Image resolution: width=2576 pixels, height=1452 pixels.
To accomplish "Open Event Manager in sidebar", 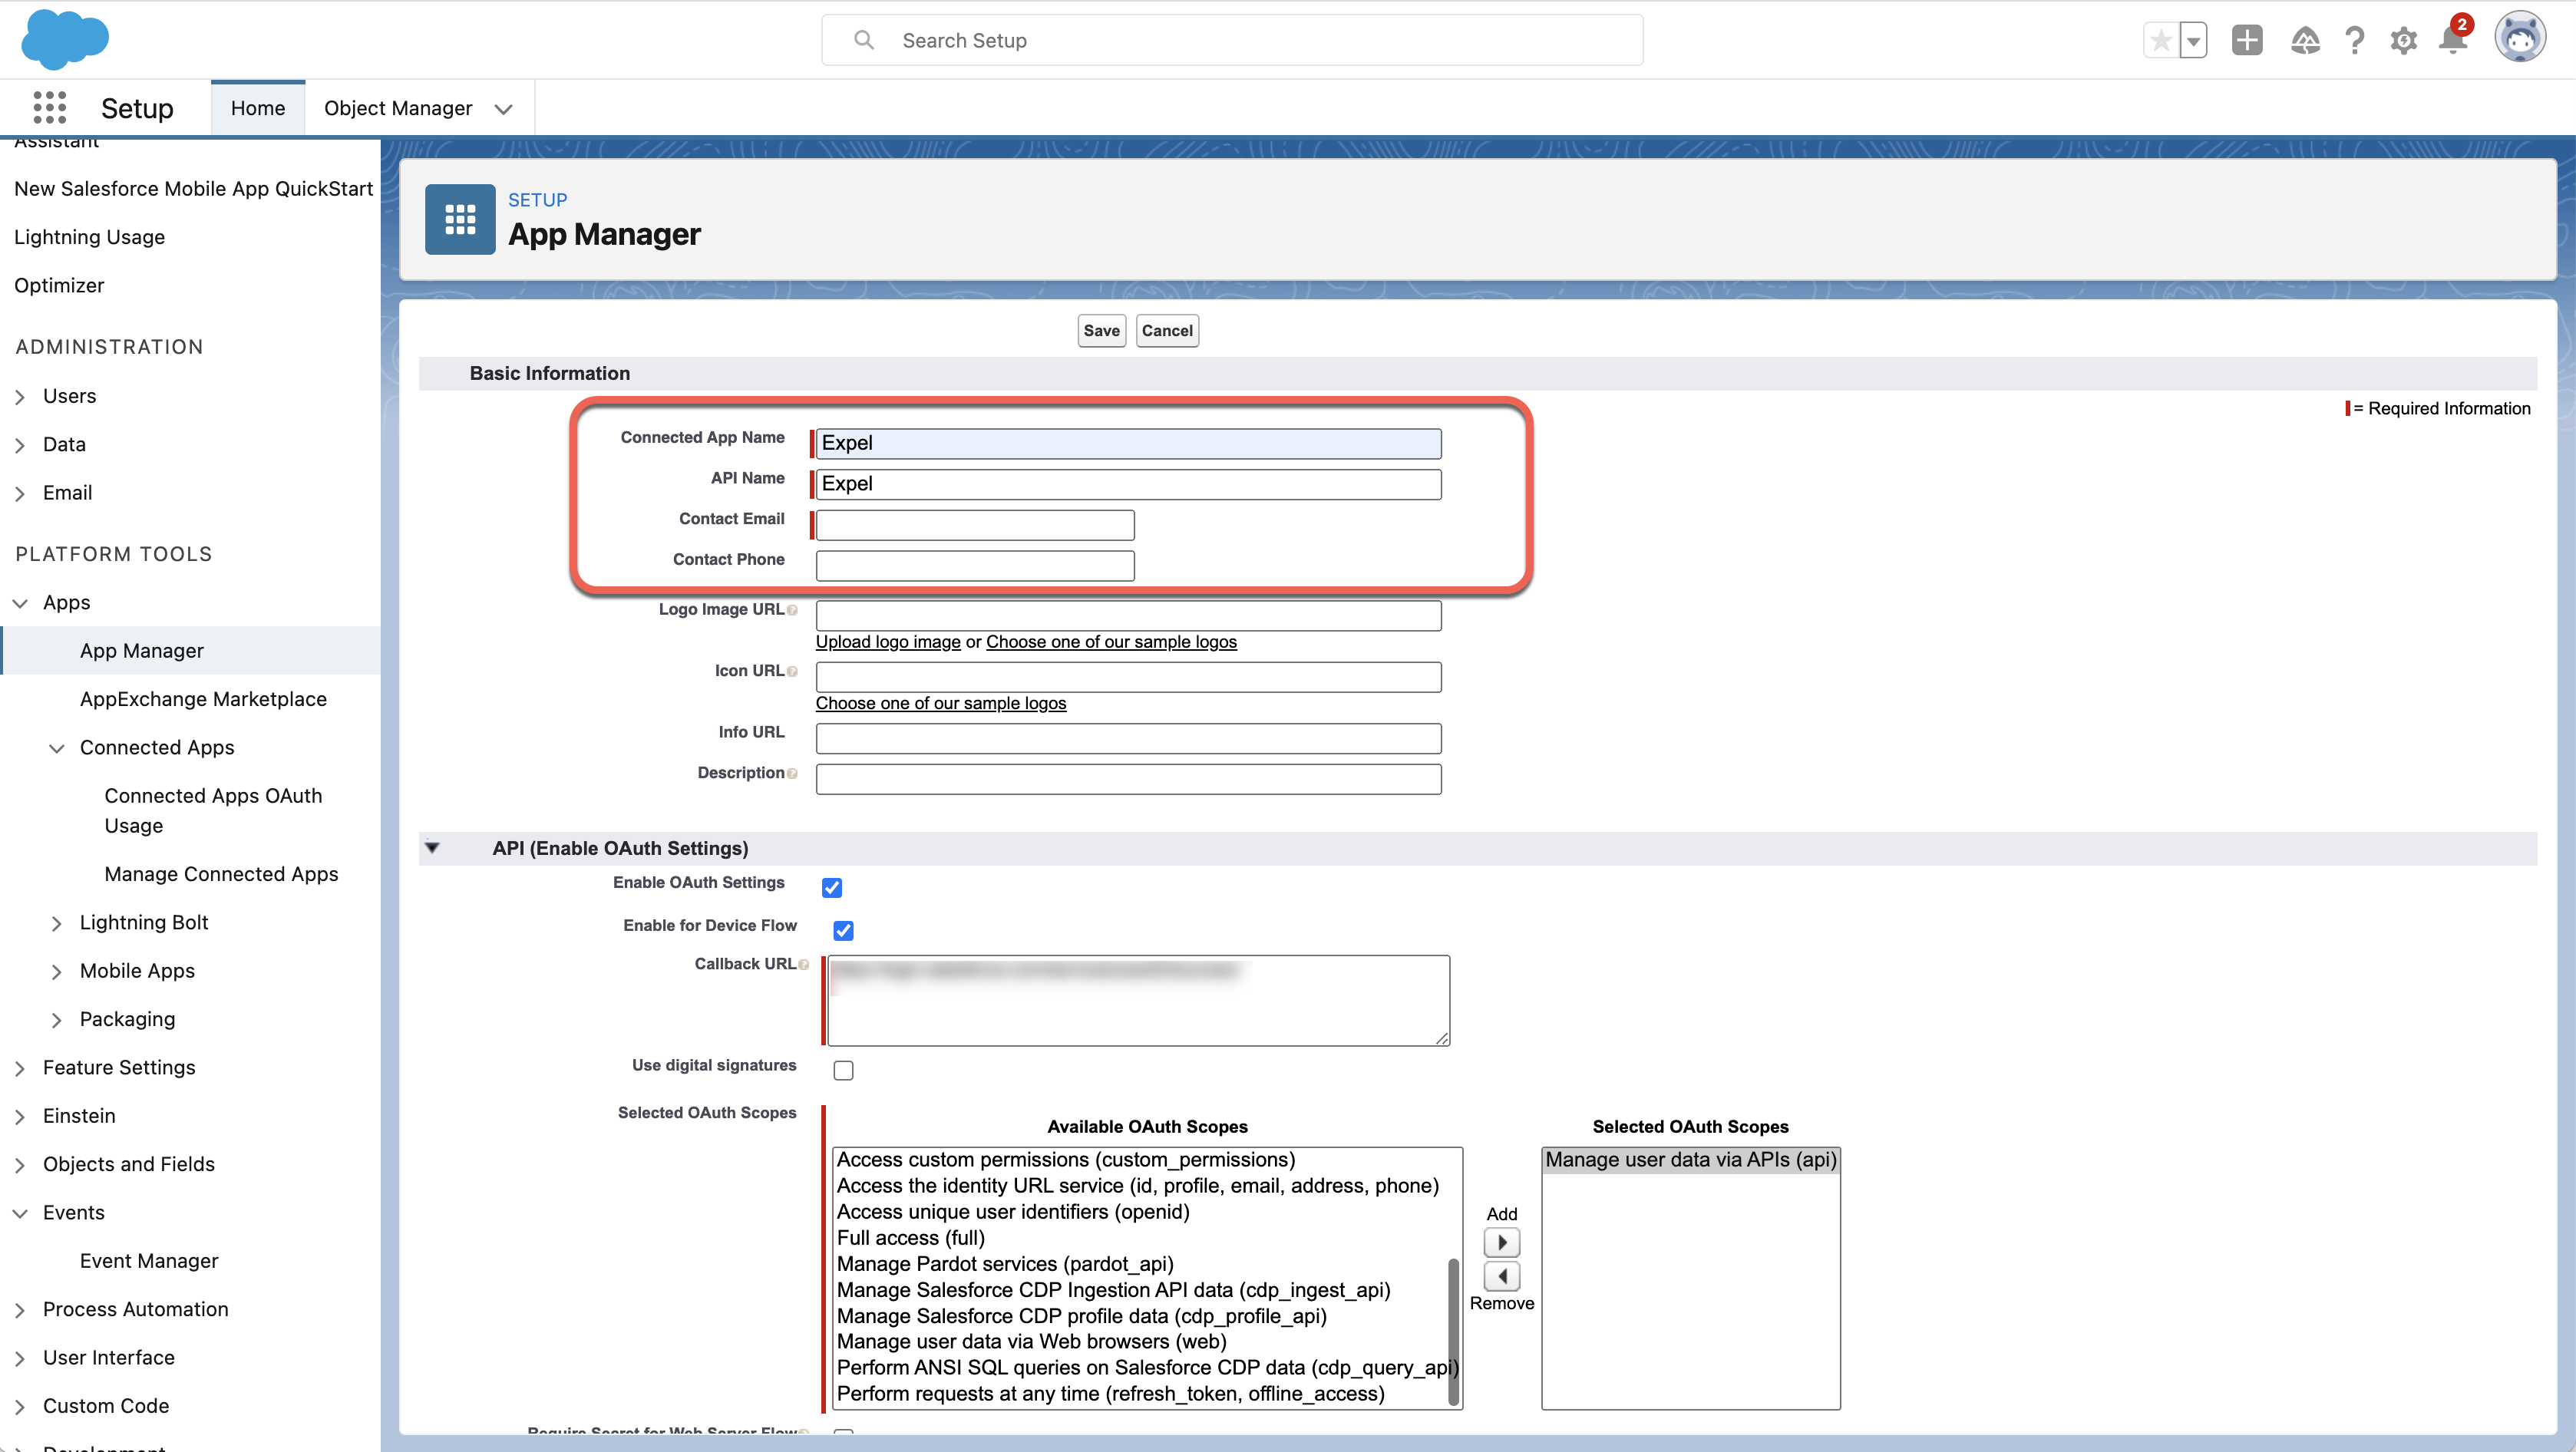I will coord(149,1261).
